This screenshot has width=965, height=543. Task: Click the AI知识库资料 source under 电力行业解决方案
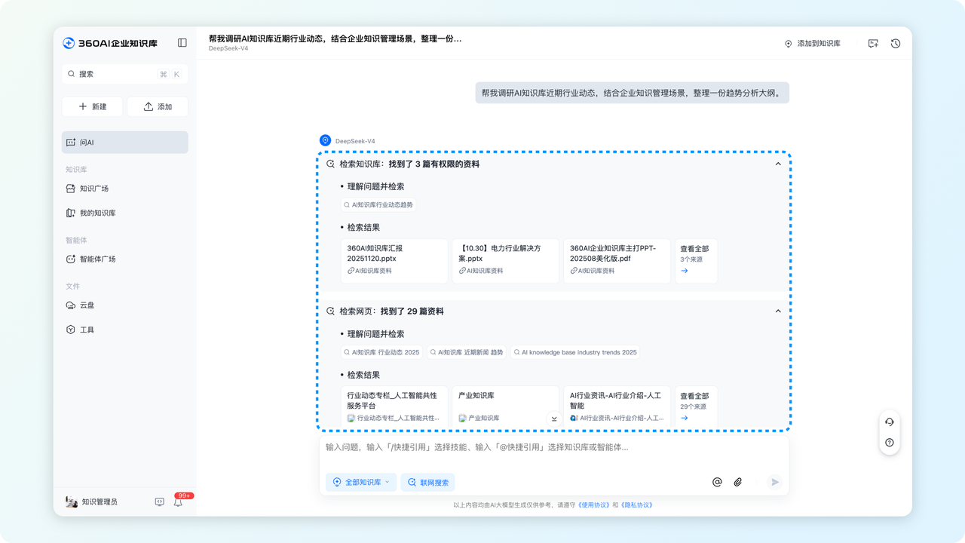click(x=481, y=271)
